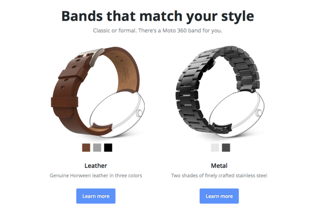Click the watch face outline under leather band
Screen dimensions: 323x210
(x=117, y=114)
